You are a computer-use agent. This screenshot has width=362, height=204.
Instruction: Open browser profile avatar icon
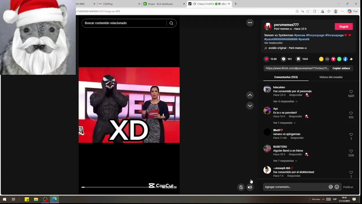tap(336, 11)
